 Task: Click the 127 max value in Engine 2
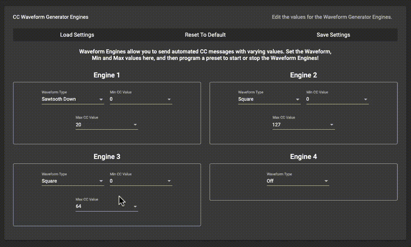click(277, 125)
